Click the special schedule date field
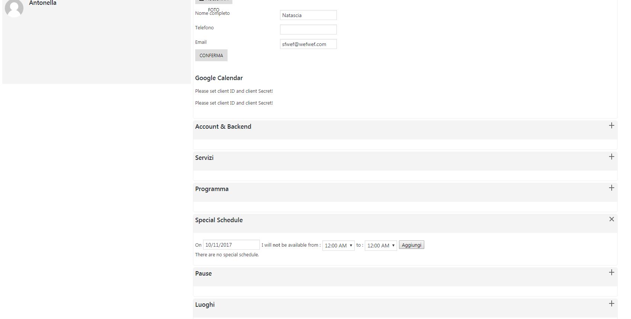This screenshot has height=319, width=631. tap(231, 245)
